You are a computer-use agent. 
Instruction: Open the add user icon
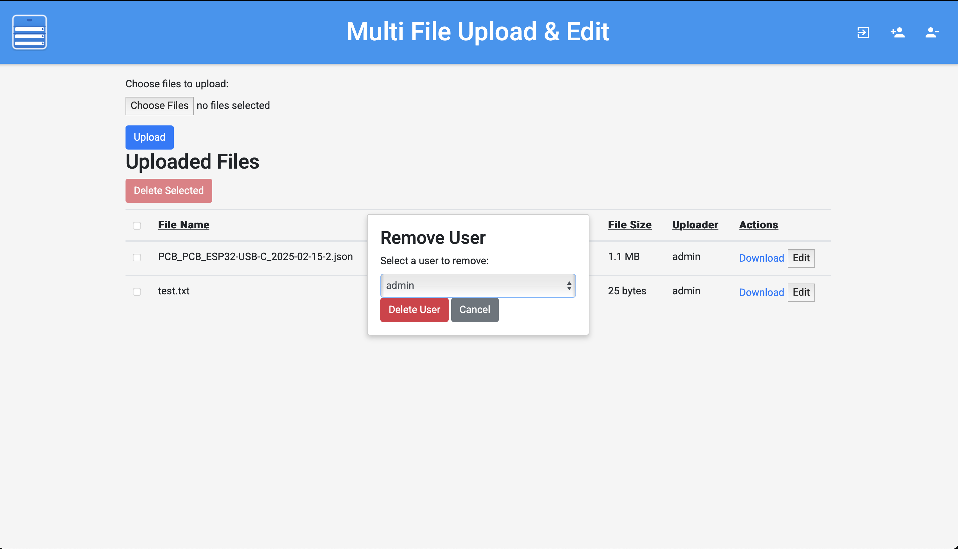tap(898, 32)
